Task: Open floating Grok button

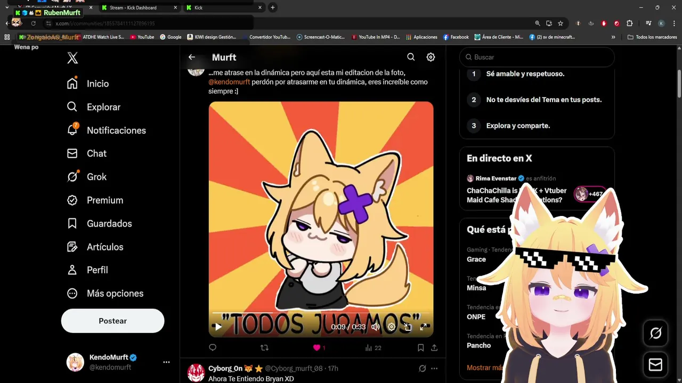Action: click(x=655, y=333)
